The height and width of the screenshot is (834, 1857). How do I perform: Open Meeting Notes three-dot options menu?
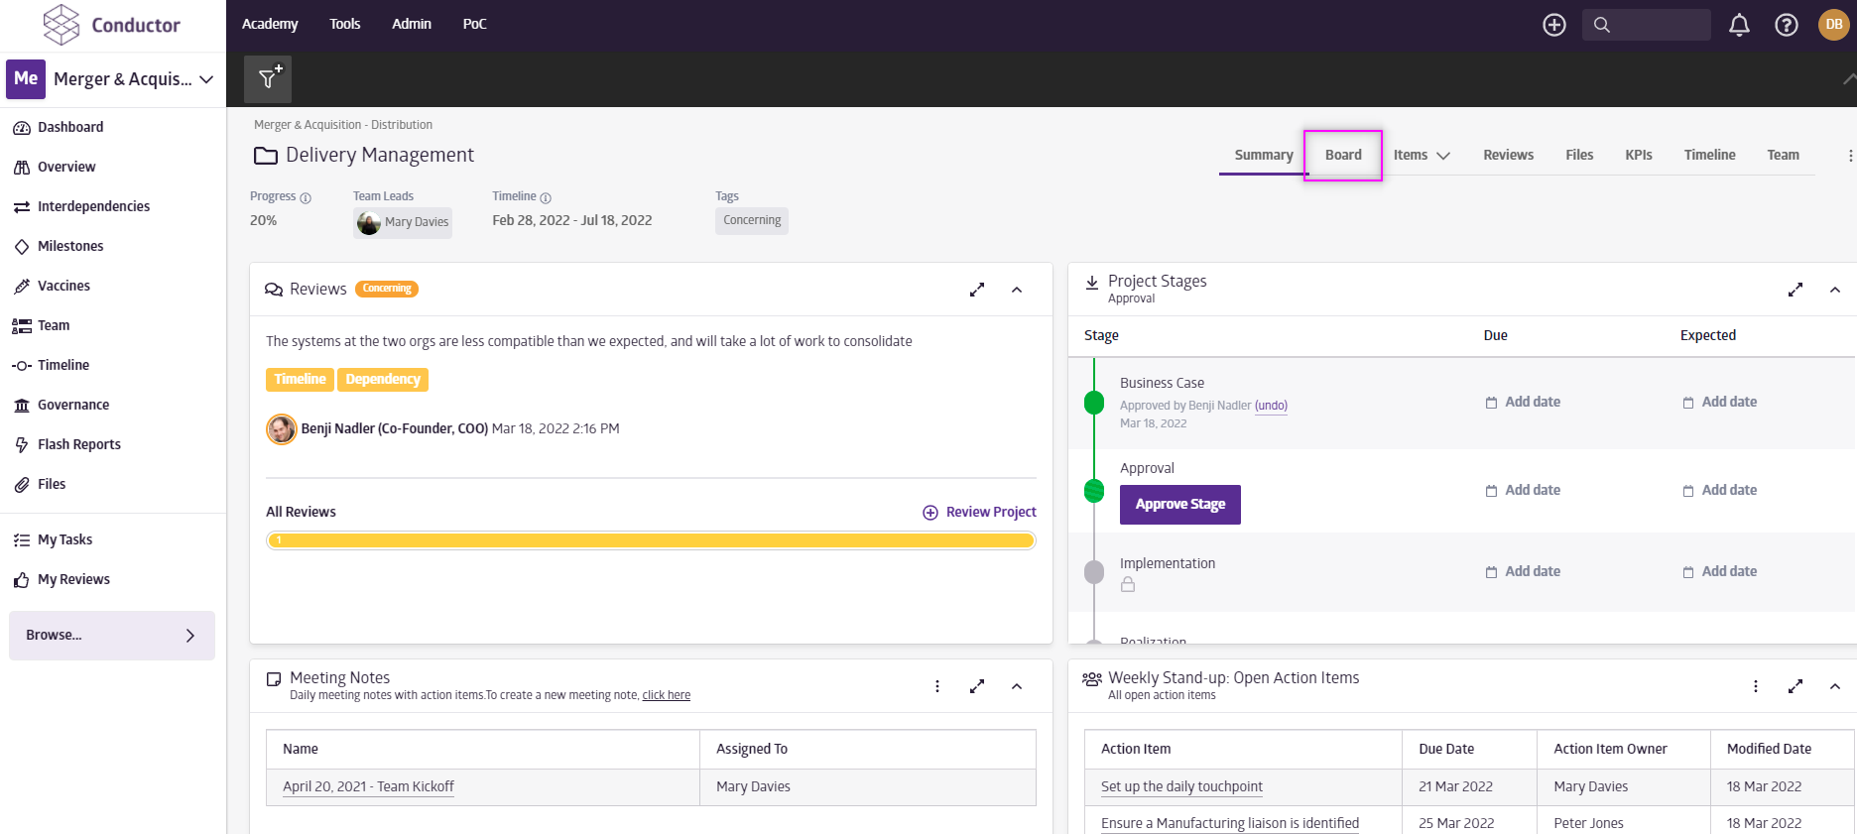pyautogui.click(x=937, y=686)
